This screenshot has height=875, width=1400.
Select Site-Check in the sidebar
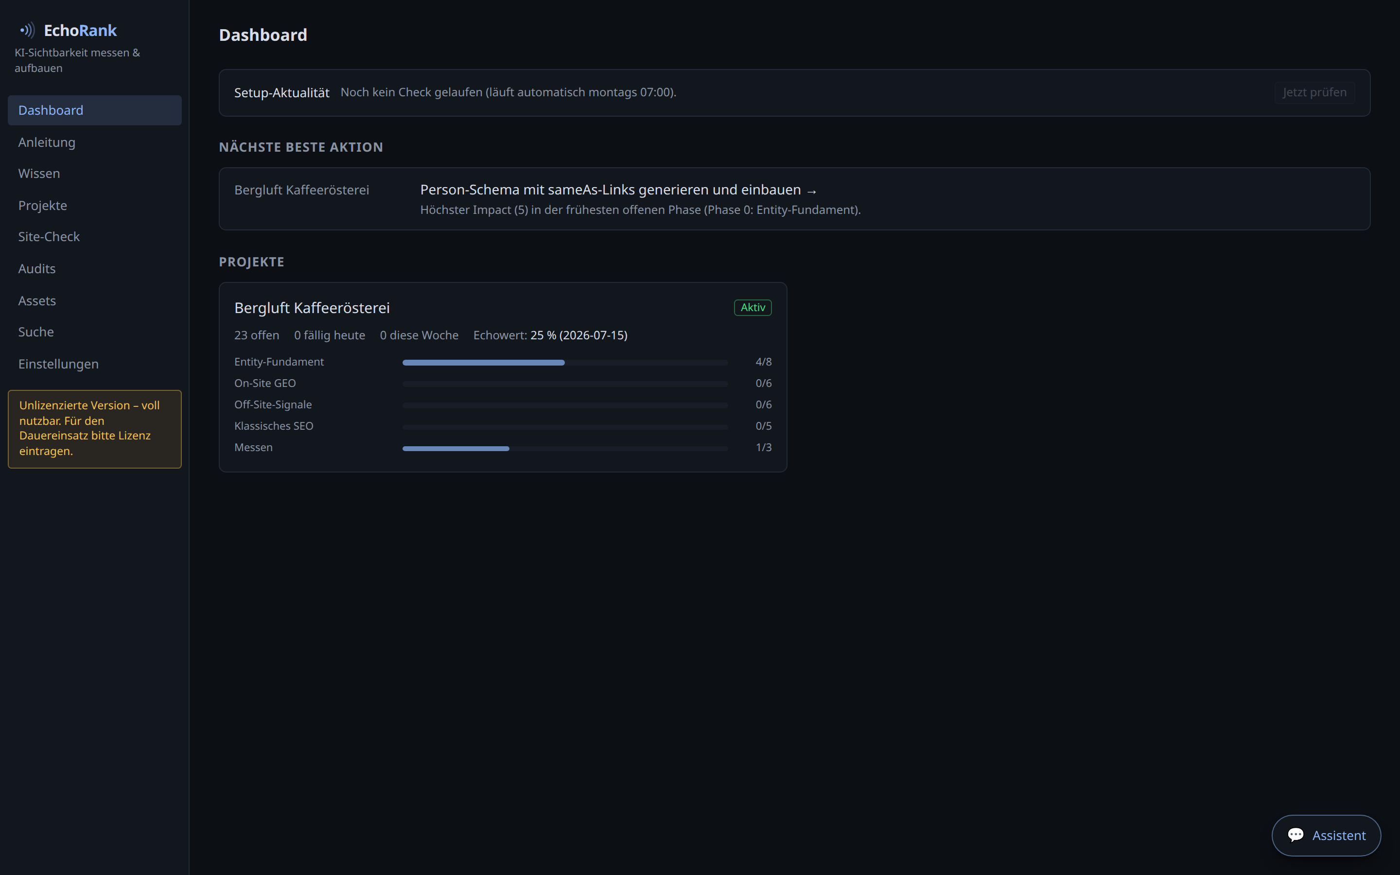tap(94, 237)
